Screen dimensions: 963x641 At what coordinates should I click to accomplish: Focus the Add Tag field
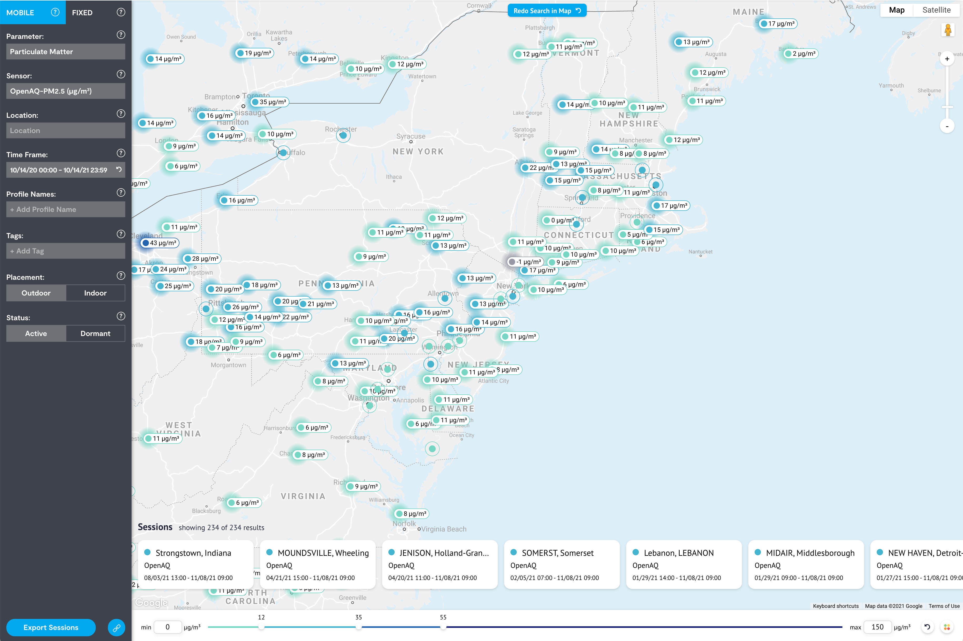pyautogui.click(x=66, y=251)
